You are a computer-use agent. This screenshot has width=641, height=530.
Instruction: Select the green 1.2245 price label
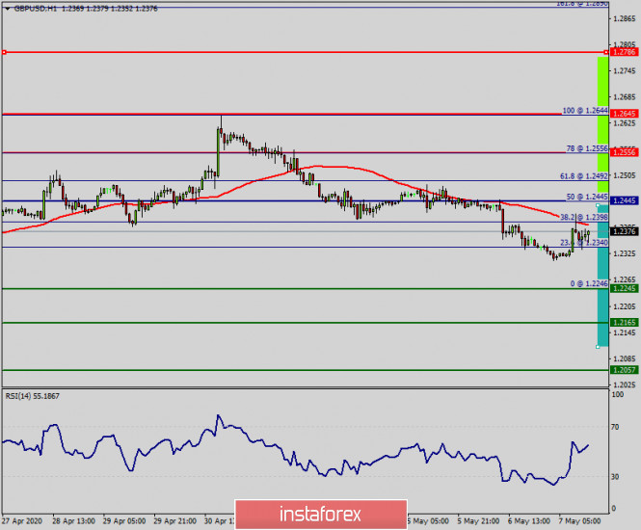(x=624, y=288)
